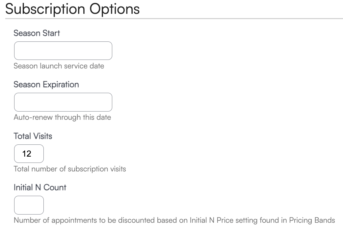Screen dimensions: 343x229
Task: Click the Season Start date input field
Action: (63, 51)
